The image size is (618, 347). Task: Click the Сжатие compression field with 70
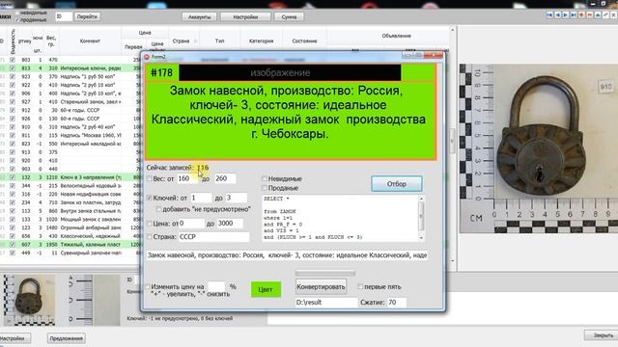(x=397, y=303)
